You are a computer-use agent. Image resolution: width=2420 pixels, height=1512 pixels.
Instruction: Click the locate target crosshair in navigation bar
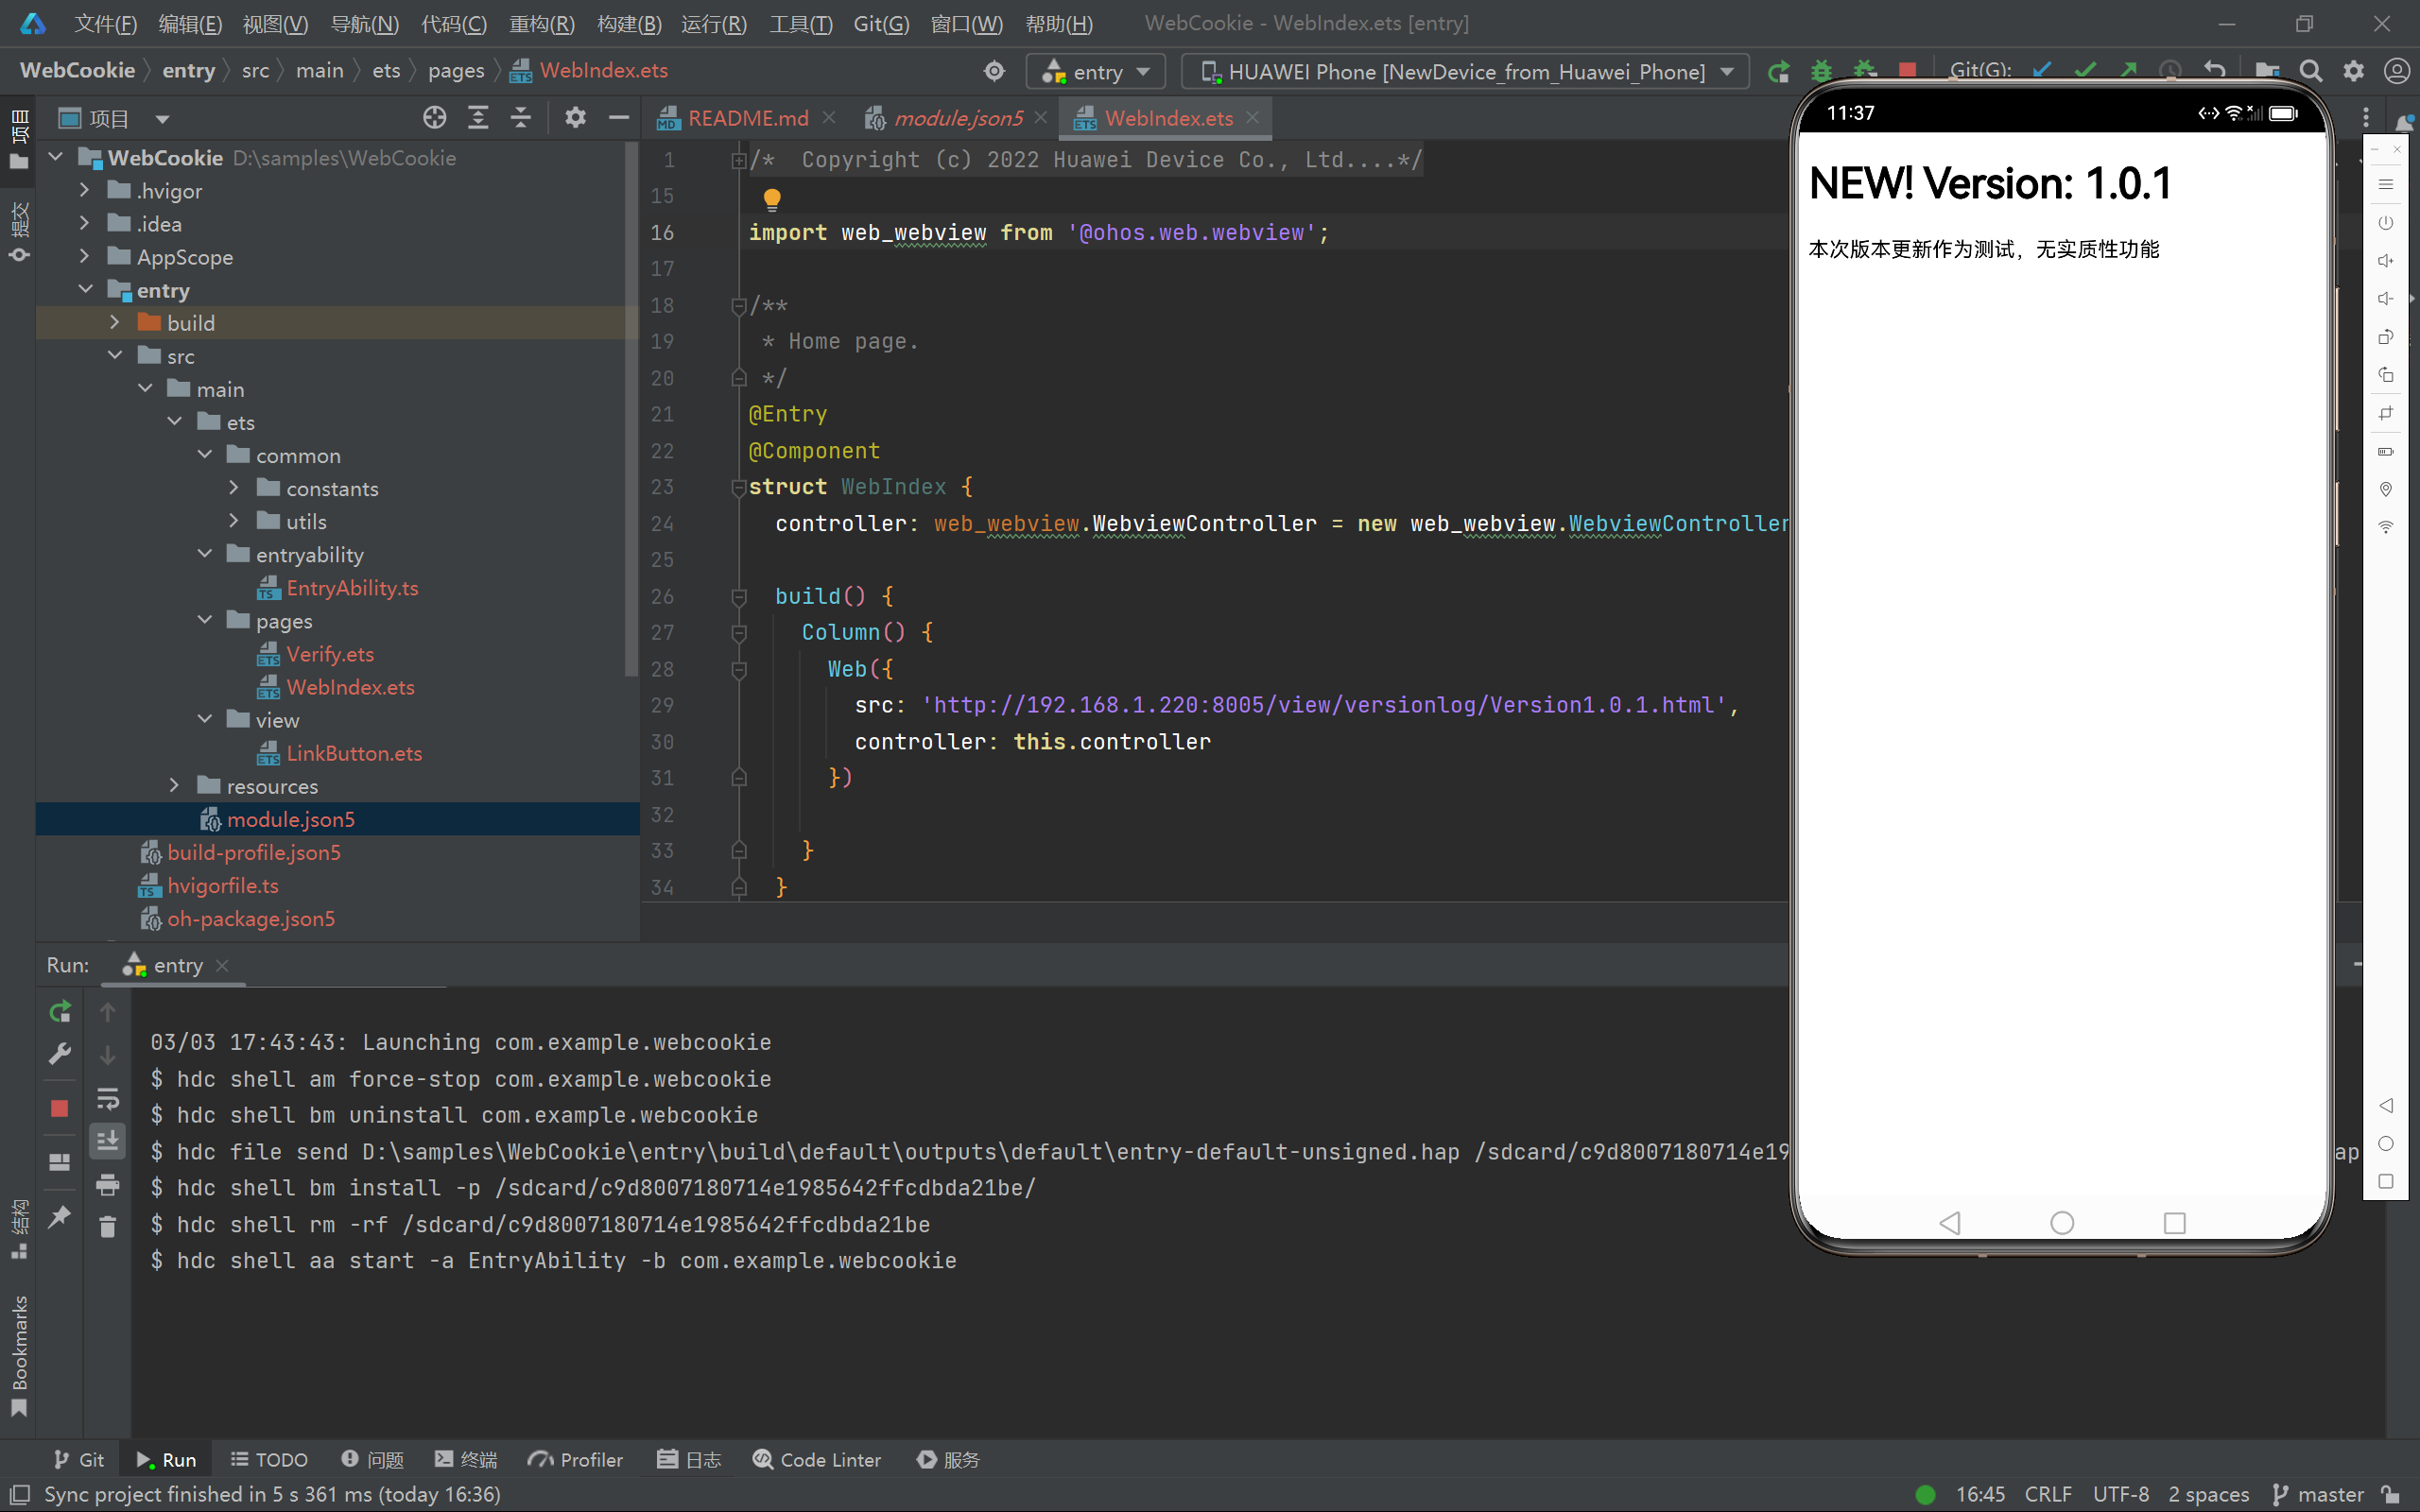click(994, 71)
